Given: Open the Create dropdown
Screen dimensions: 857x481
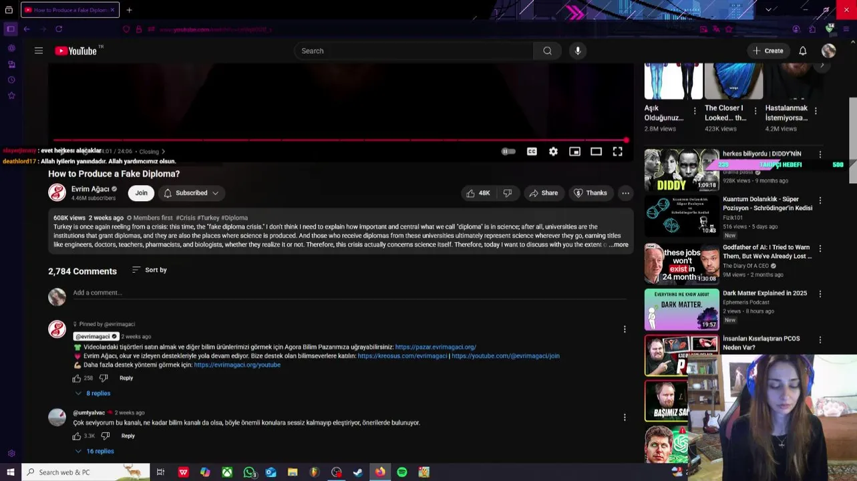Looking at the screenshot, I should click(x=767, y=51).
